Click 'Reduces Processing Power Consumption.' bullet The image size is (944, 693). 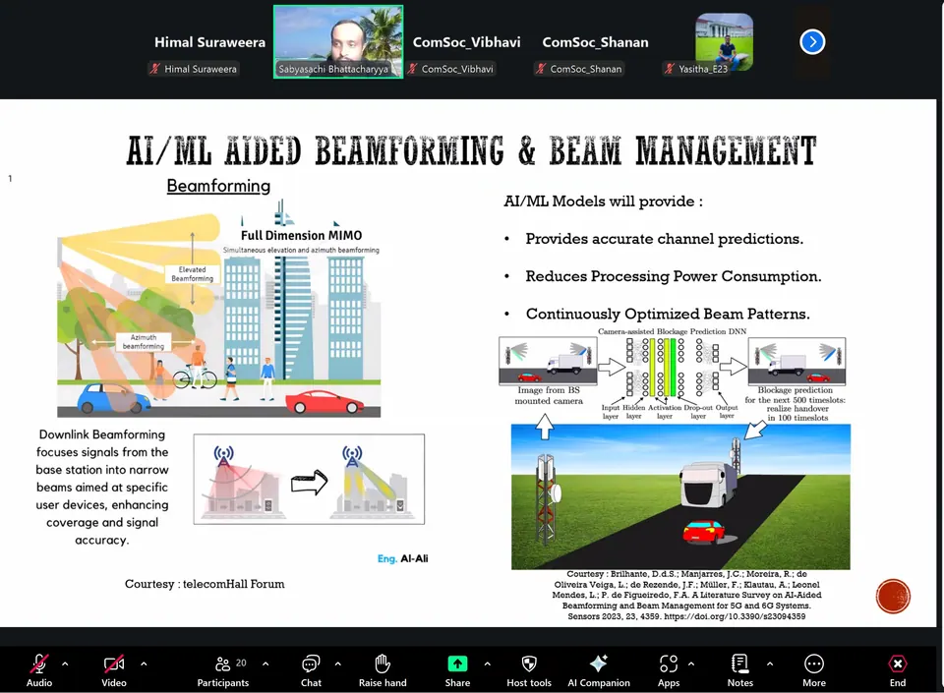click(x=673, y=276)
